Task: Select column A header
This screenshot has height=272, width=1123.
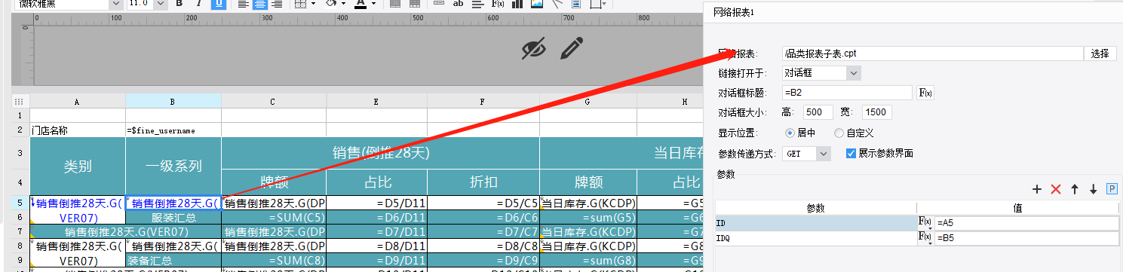Action: [x=78, y=100]
